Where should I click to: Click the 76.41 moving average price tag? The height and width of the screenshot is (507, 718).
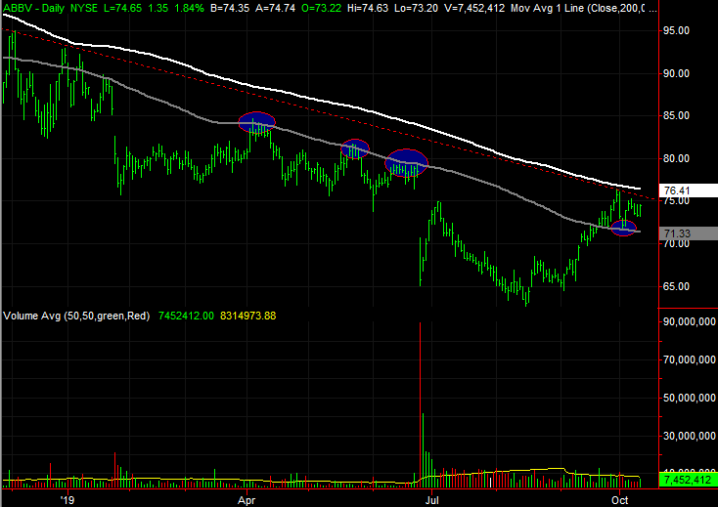(689, 190)
